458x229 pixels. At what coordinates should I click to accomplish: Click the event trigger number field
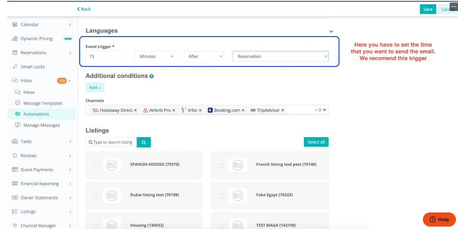(105, 56)
